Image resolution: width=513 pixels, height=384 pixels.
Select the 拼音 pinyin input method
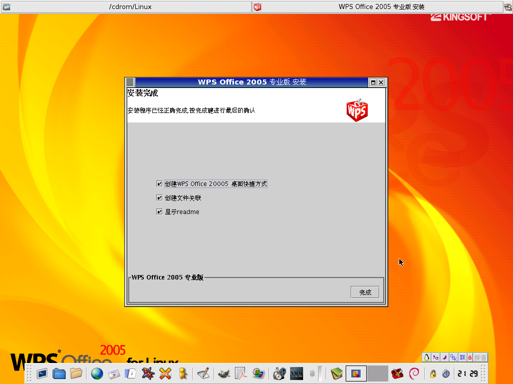coord(480,357)
